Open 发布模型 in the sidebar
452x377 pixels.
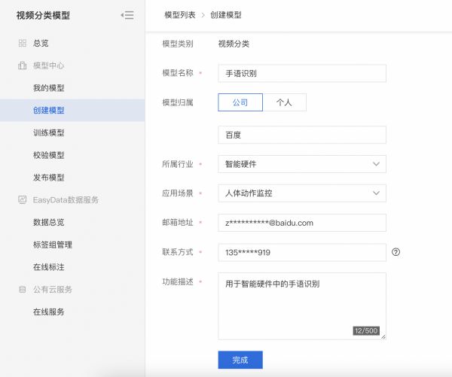[x=49, y=178]
